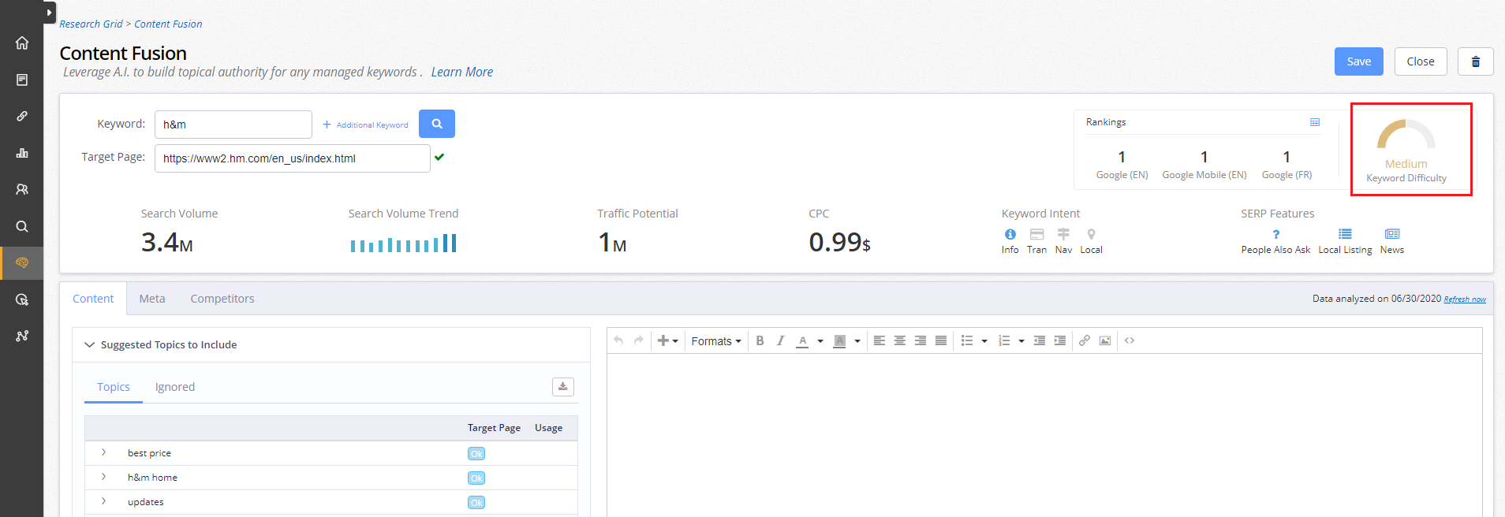Viewport: 1505px width, 517px height.
Task: Insert a link in the editor
Action: (1085, 340)
